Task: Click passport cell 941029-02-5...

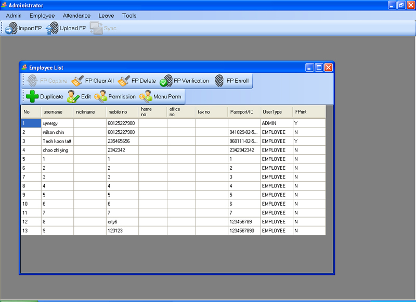Action: (244, 132)
